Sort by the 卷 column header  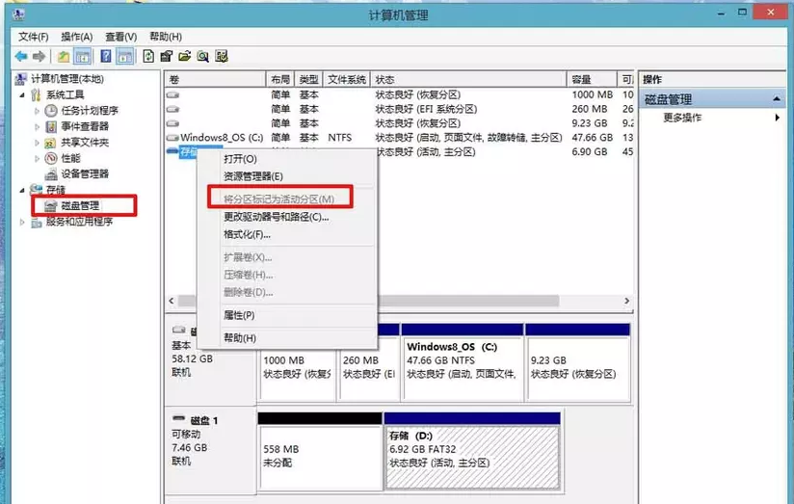click(215, 80)
